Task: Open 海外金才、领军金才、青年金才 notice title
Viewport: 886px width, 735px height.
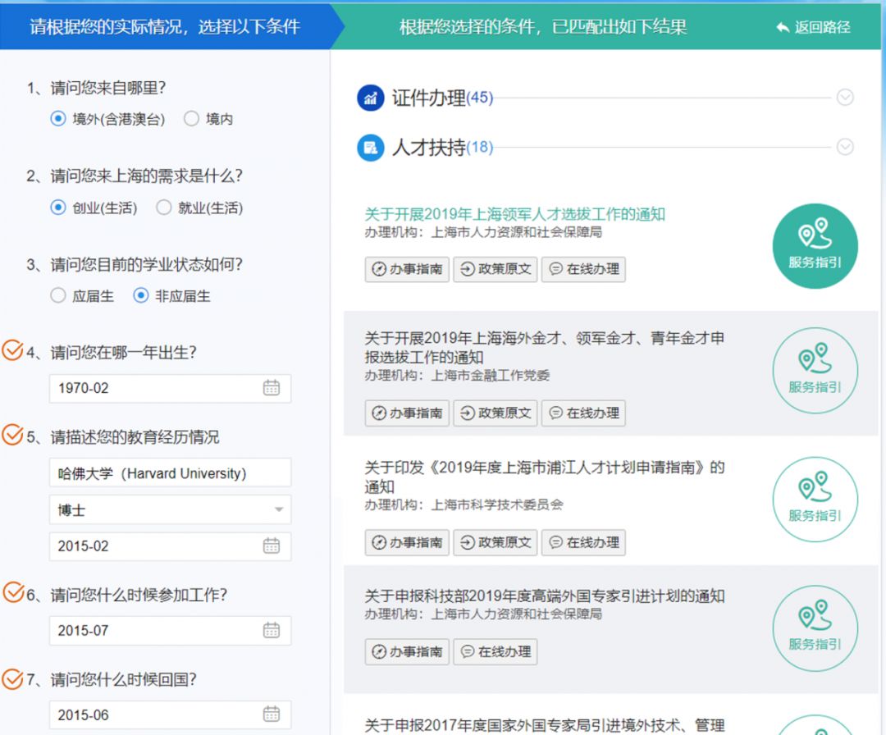Action: click(544, 348)
